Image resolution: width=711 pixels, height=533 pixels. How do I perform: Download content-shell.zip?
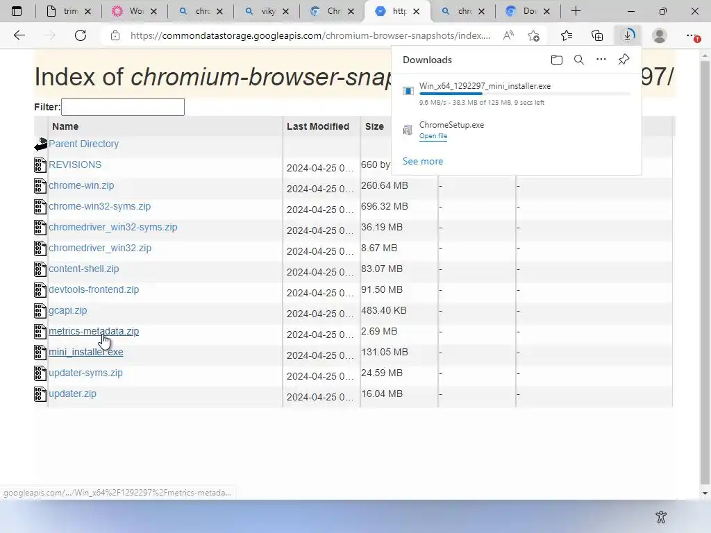[84, 269]
